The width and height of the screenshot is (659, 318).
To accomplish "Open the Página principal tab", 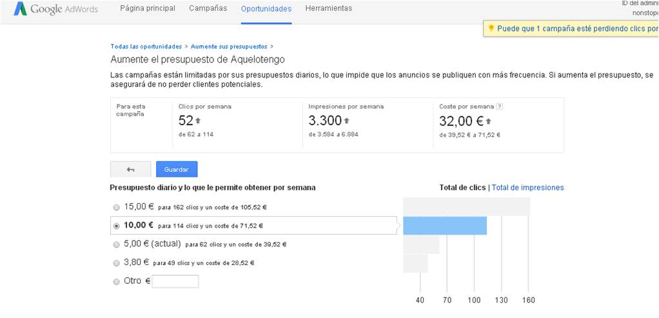I will tap(148, 8).
